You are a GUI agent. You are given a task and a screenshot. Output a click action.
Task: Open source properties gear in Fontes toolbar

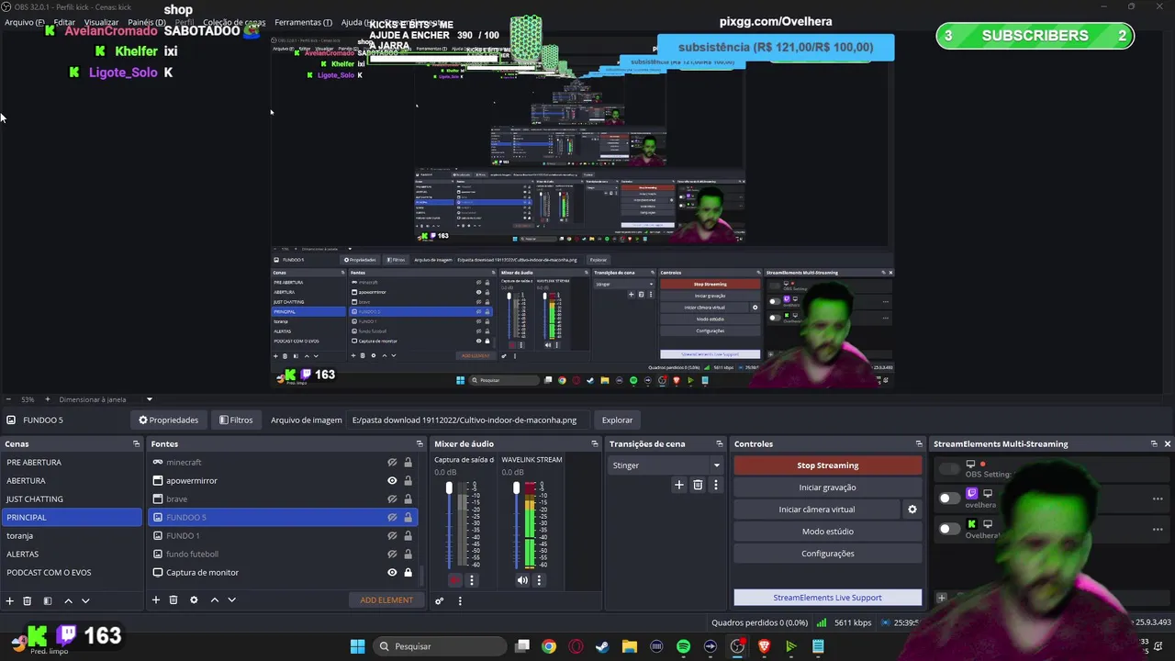(194, 599)
